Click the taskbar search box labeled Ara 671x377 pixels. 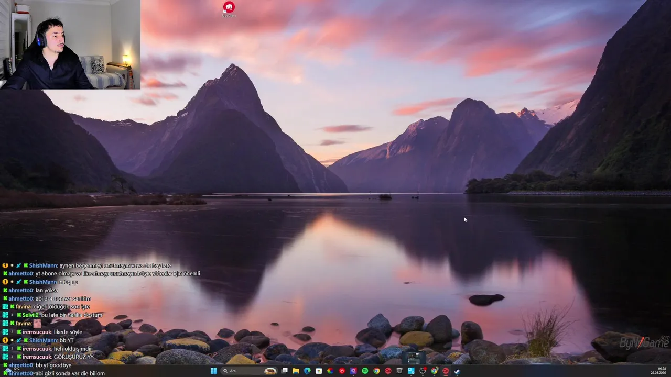coord(249,371)
